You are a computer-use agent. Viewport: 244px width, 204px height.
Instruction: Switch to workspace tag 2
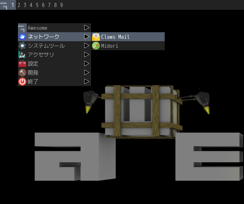(x=19, y=5)
